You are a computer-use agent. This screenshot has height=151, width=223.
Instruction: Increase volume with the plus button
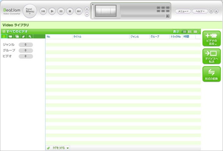(87, 9)
